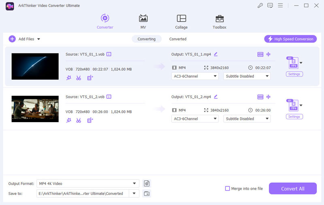Open the Cut scissors for VTS_01_1.vob

click(x=79, y=78)
